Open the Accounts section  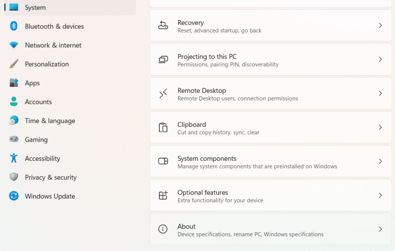38,102
